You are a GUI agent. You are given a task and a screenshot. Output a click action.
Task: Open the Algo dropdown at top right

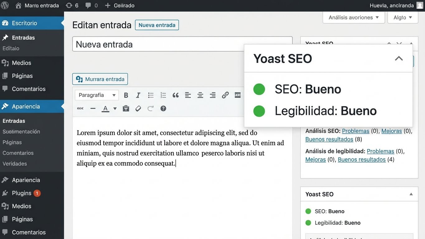coord(403,17)
